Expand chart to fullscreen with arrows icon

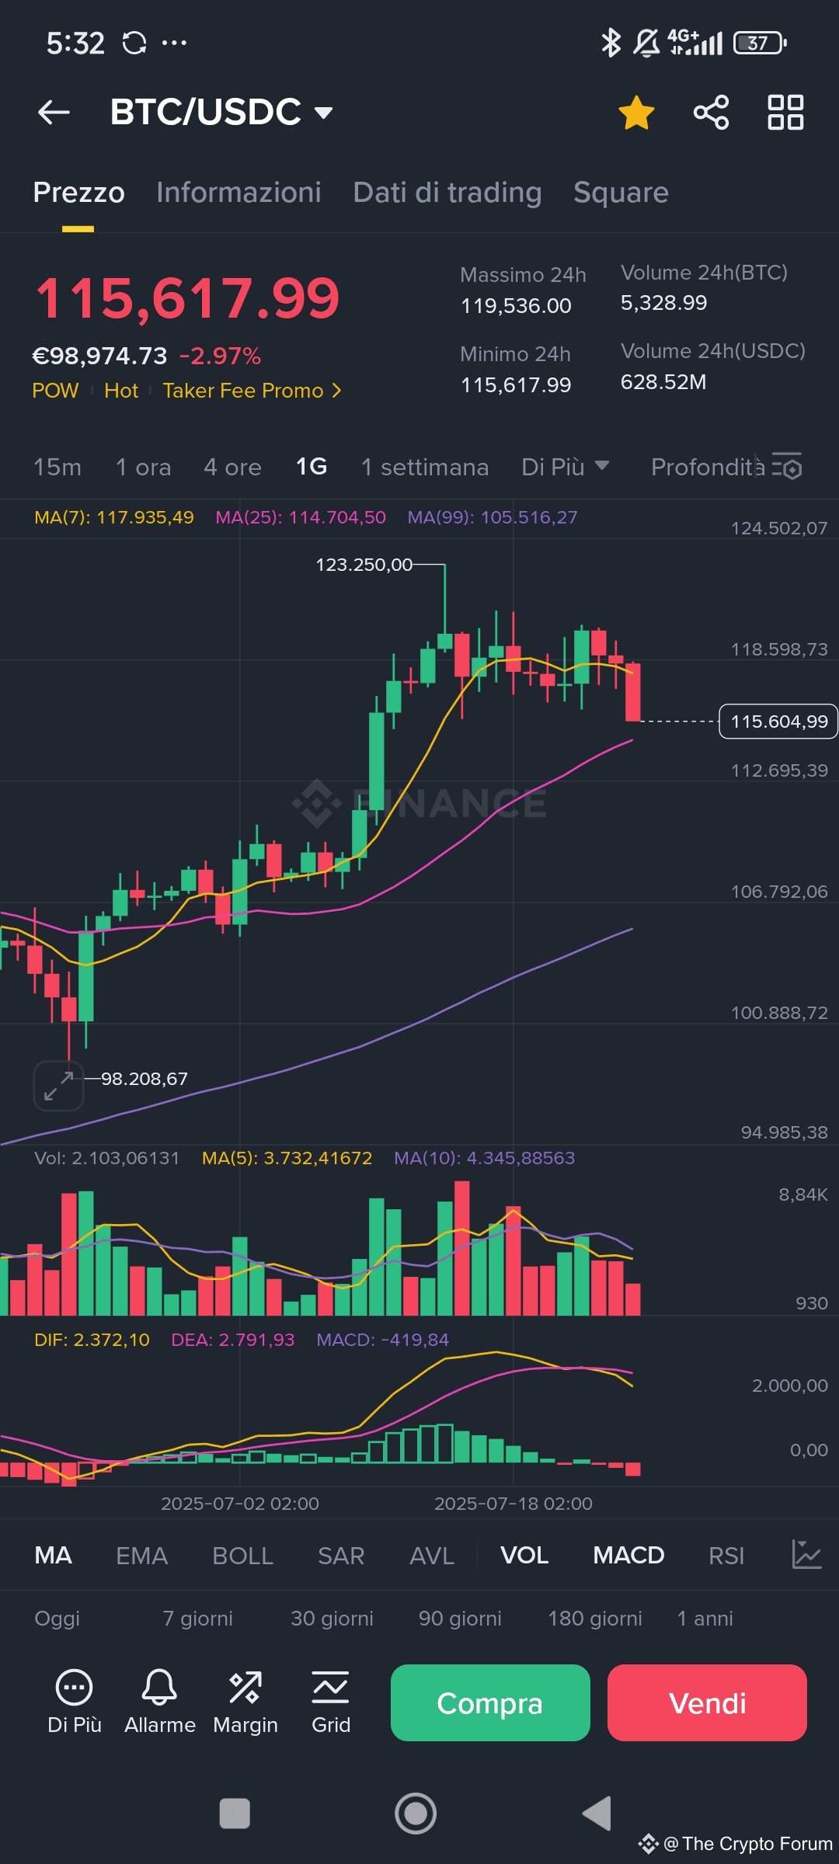coord(58,1086)
